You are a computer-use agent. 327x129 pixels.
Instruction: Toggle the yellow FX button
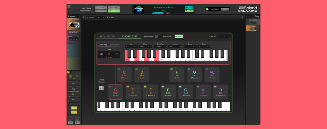tap(74, 112)
